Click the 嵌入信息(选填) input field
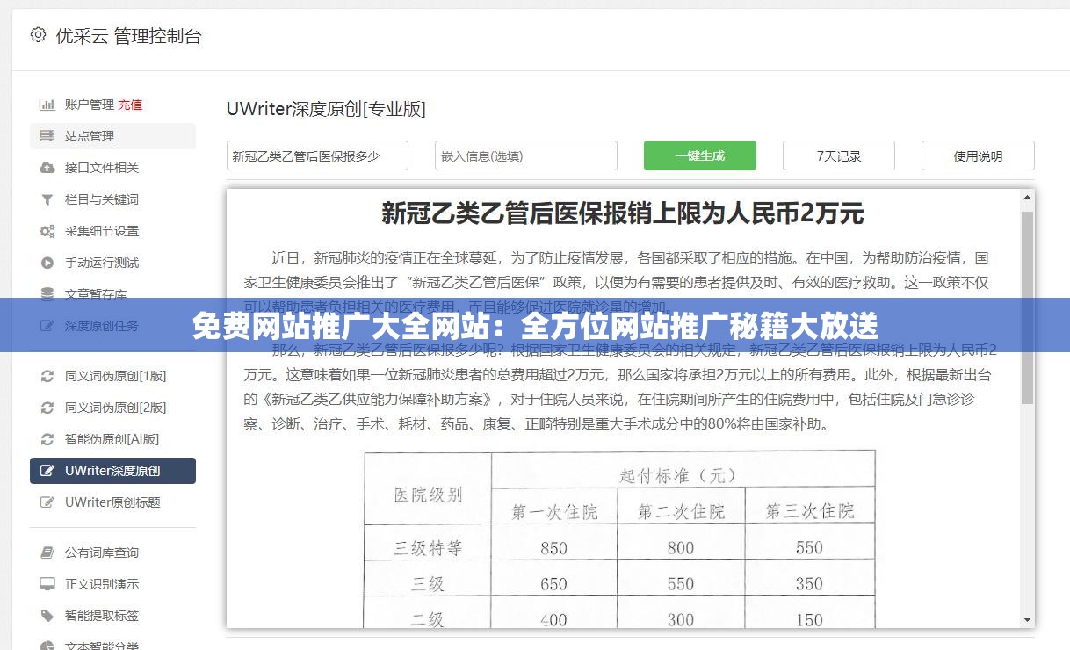 click(x=526, y=155)
